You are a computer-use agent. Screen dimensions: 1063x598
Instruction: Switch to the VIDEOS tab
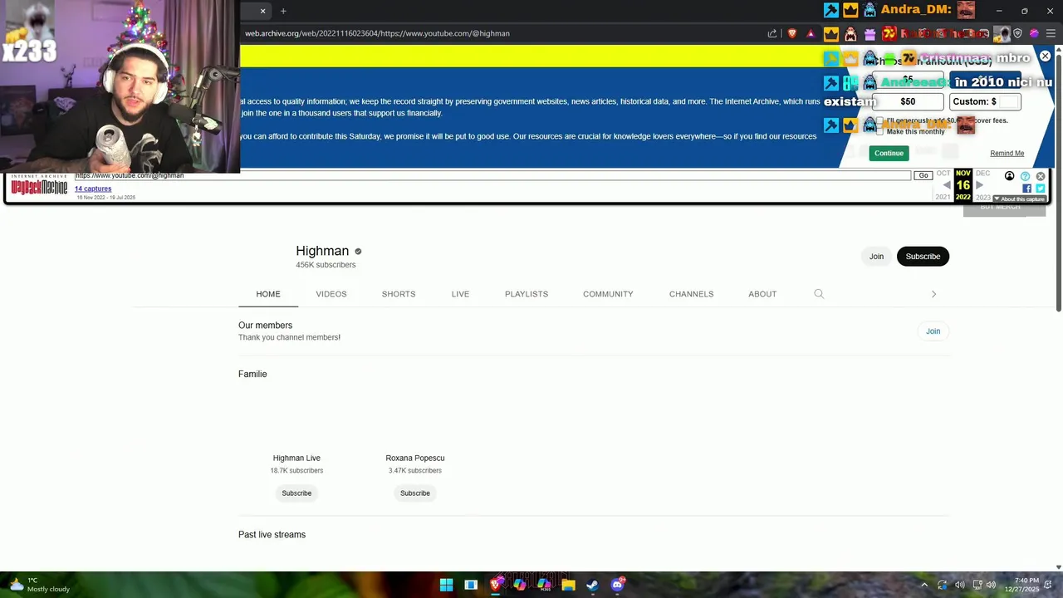click(x=331, y=294)
